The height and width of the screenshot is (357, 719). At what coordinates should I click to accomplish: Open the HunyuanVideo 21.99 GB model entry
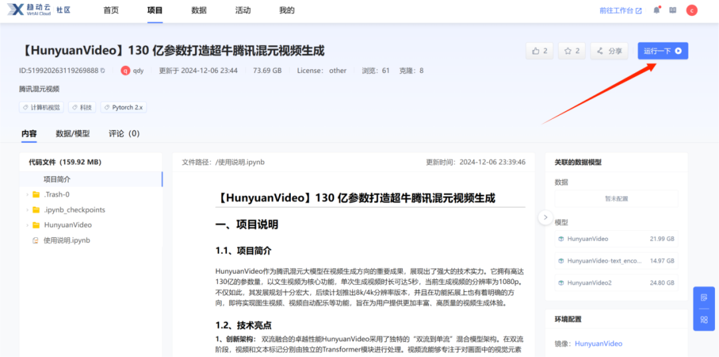pyautogui.click(x=616, y=239)
